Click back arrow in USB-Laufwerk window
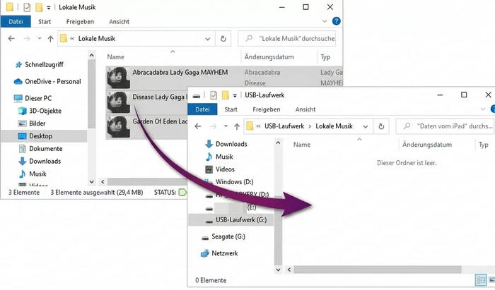This screenshot has width=495, height=290. (198, 126)
